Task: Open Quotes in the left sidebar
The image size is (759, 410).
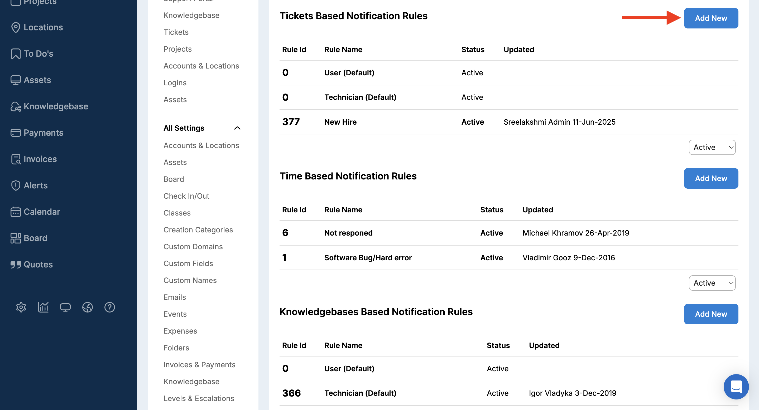Action: [38, 264]
